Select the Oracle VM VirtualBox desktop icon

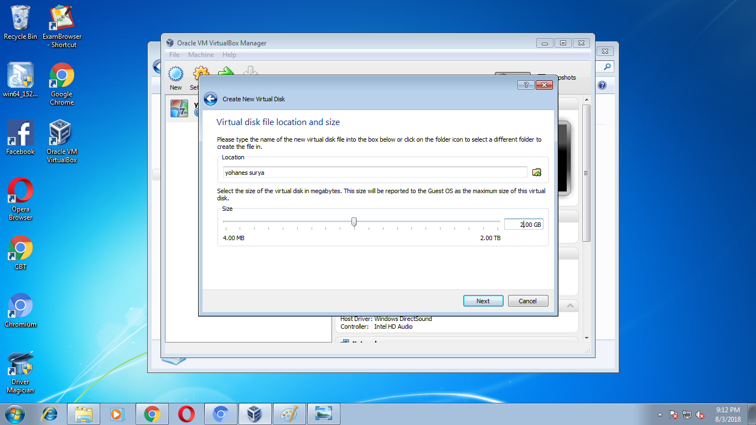(x=61, y=142)
